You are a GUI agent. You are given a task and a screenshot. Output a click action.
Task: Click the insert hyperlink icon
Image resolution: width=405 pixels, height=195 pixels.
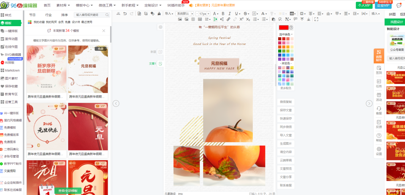coord(228,19)
